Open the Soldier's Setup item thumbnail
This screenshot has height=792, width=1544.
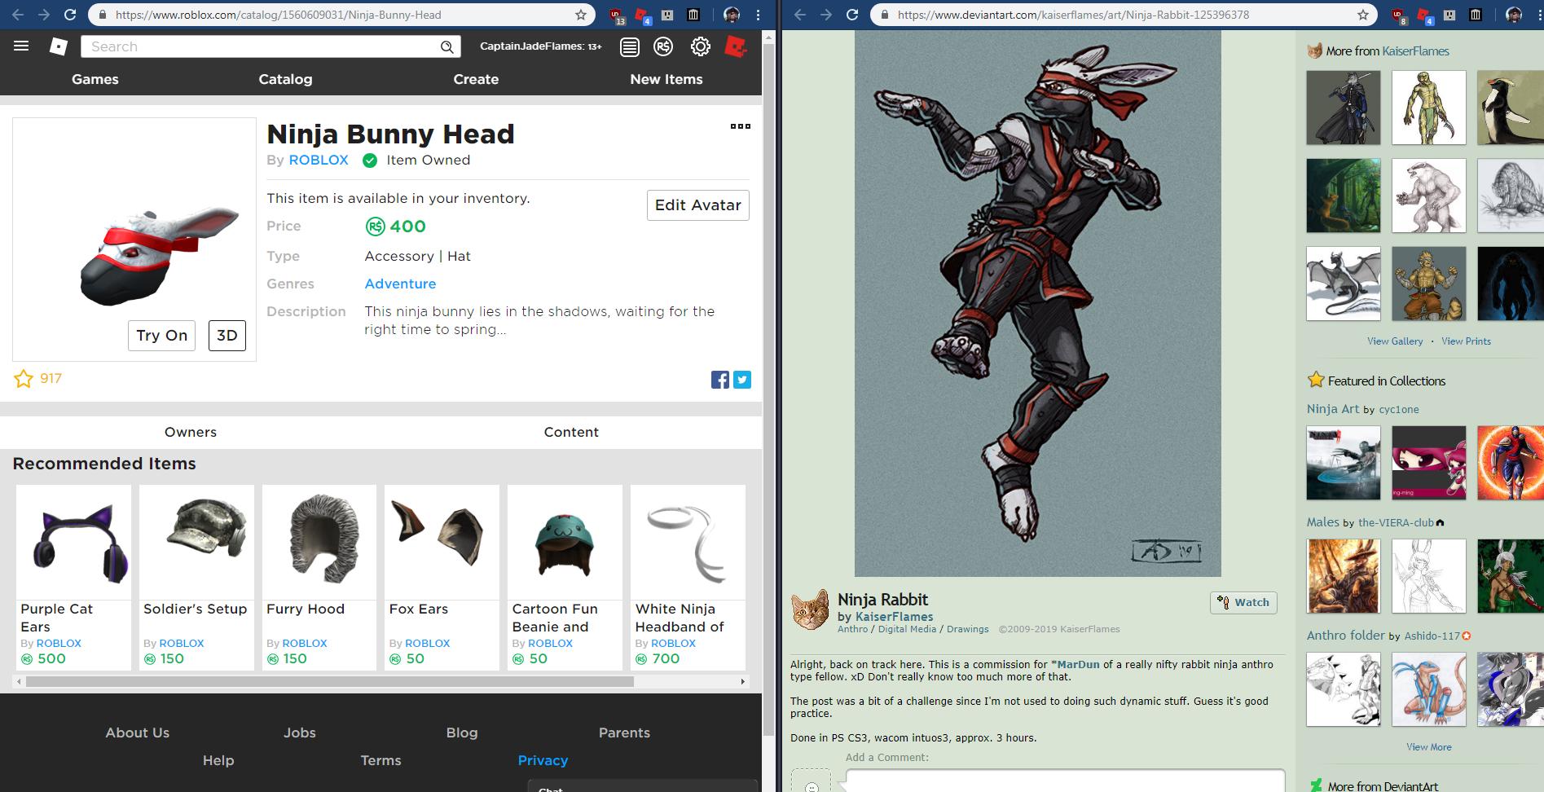click(196, 543)
